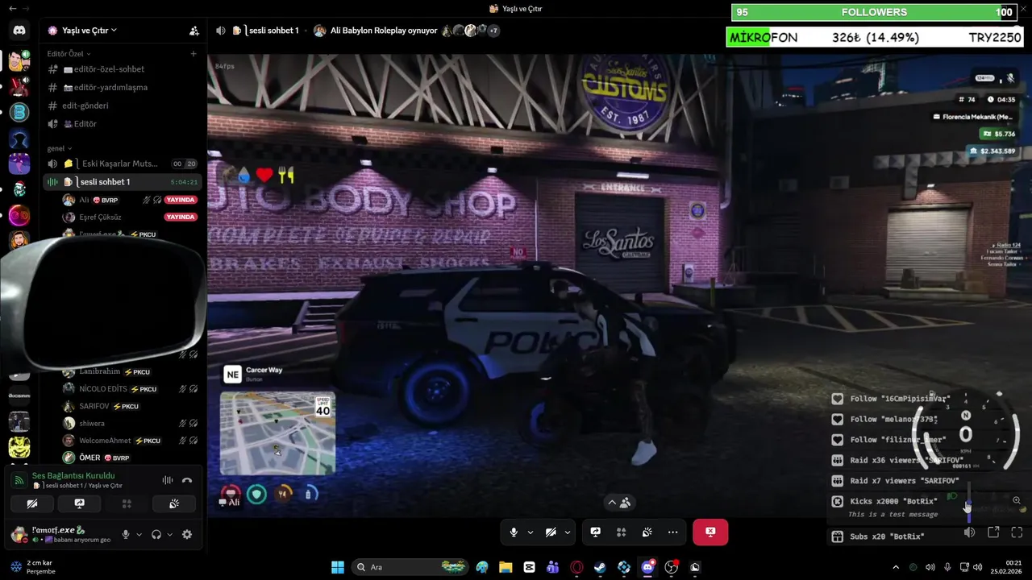
Task: Open more options on call bar
Action: [672, 532]
